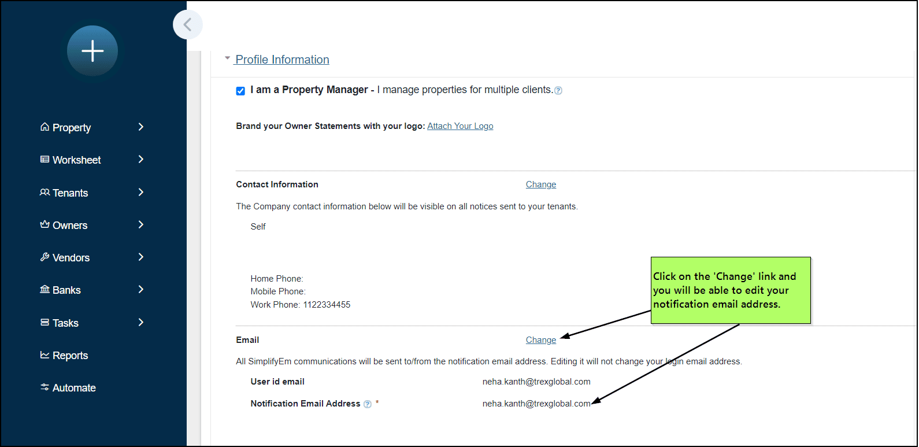Expand the Owners submenu chevron
The width and height of the screenshot is (919, 447).
coord(141,225)
